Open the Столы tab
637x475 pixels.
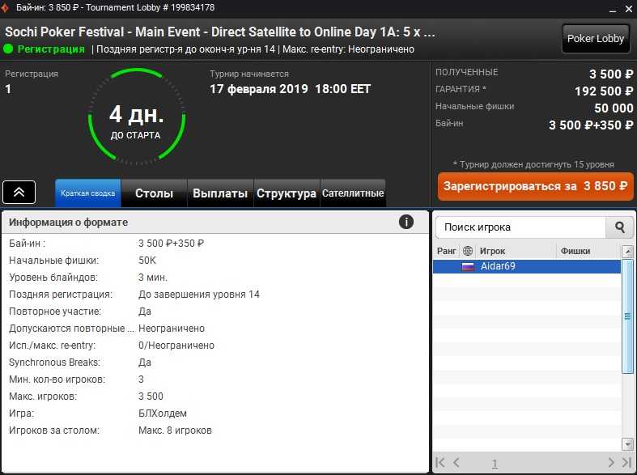pyautogui.click(x=154, y=193)
